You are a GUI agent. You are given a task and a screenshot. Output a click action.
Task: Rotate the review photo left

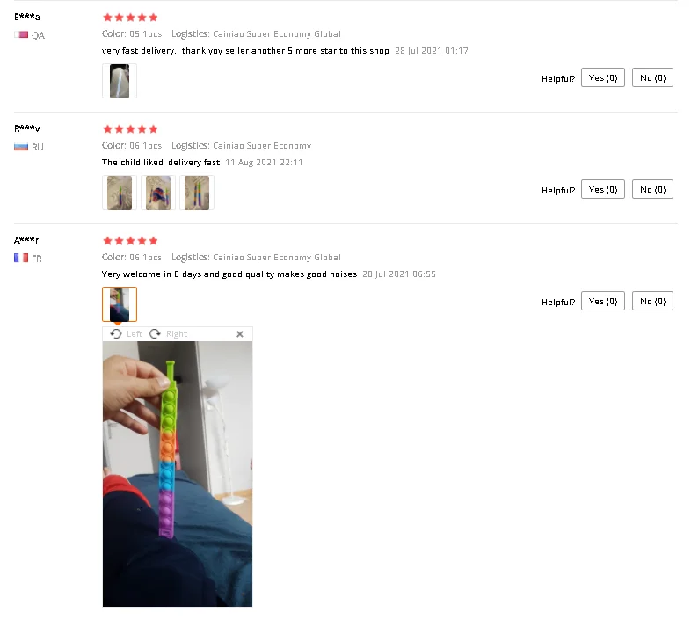click(x=126, y=334)
